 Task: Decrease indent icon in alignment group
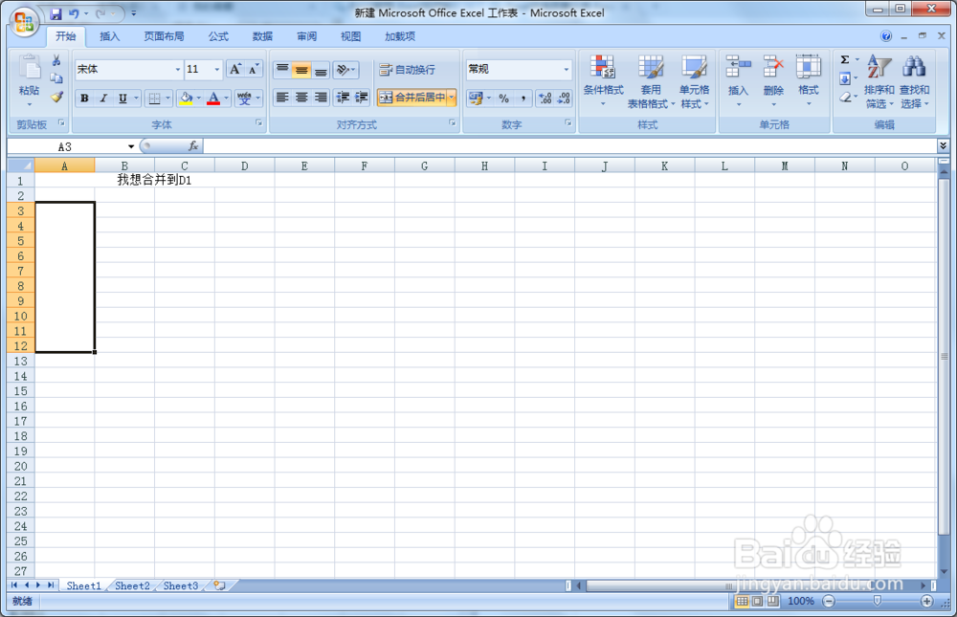[x=343, y=97]
